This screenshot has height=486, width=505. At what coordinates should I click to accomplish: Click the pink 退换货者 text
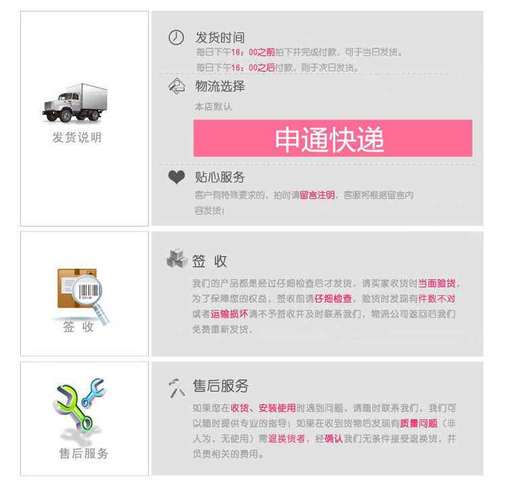coord(286,439)
